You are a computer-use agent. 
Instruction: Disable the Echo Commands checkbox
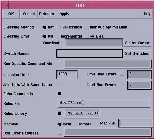point(60,94)
